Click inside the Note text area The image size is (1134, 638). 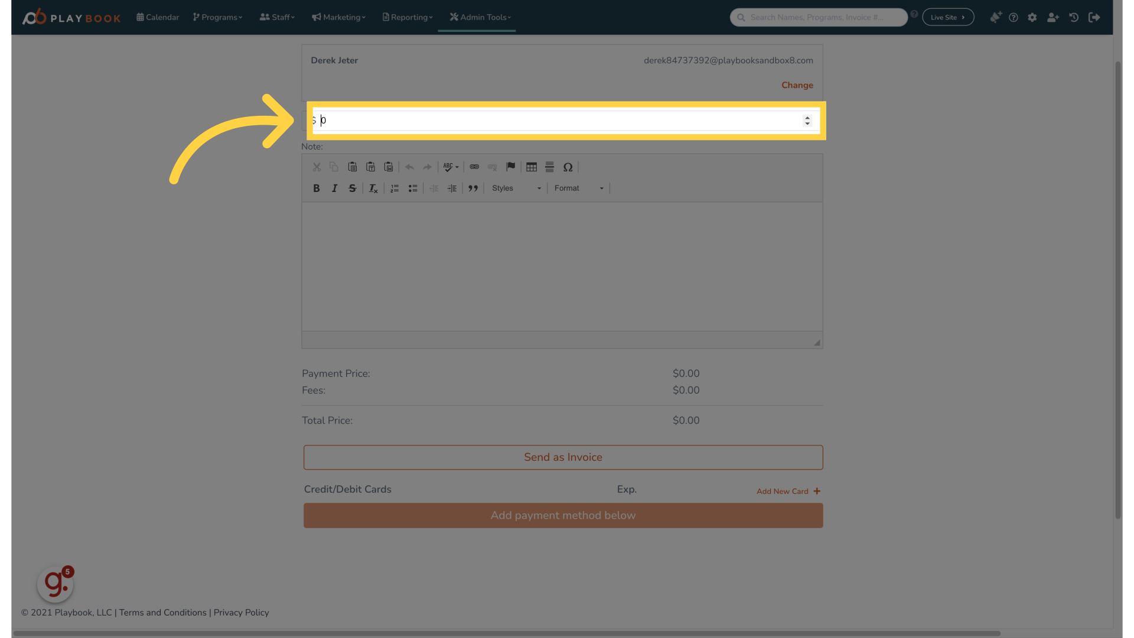coord(562,266)
